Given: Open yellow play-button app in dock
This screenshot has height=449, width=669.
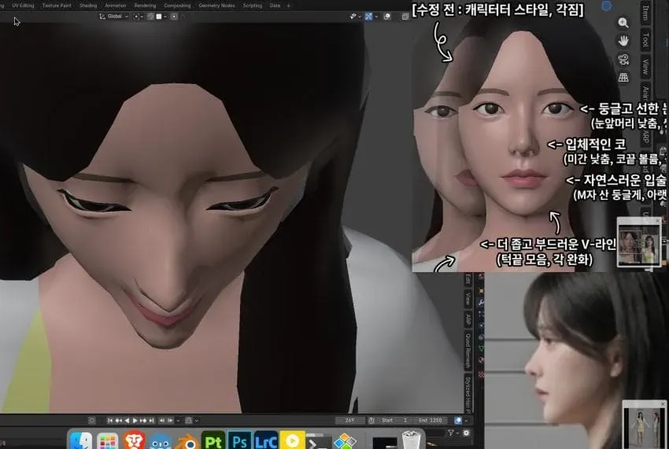Looking at the screenshot, I should click(292, 440).
